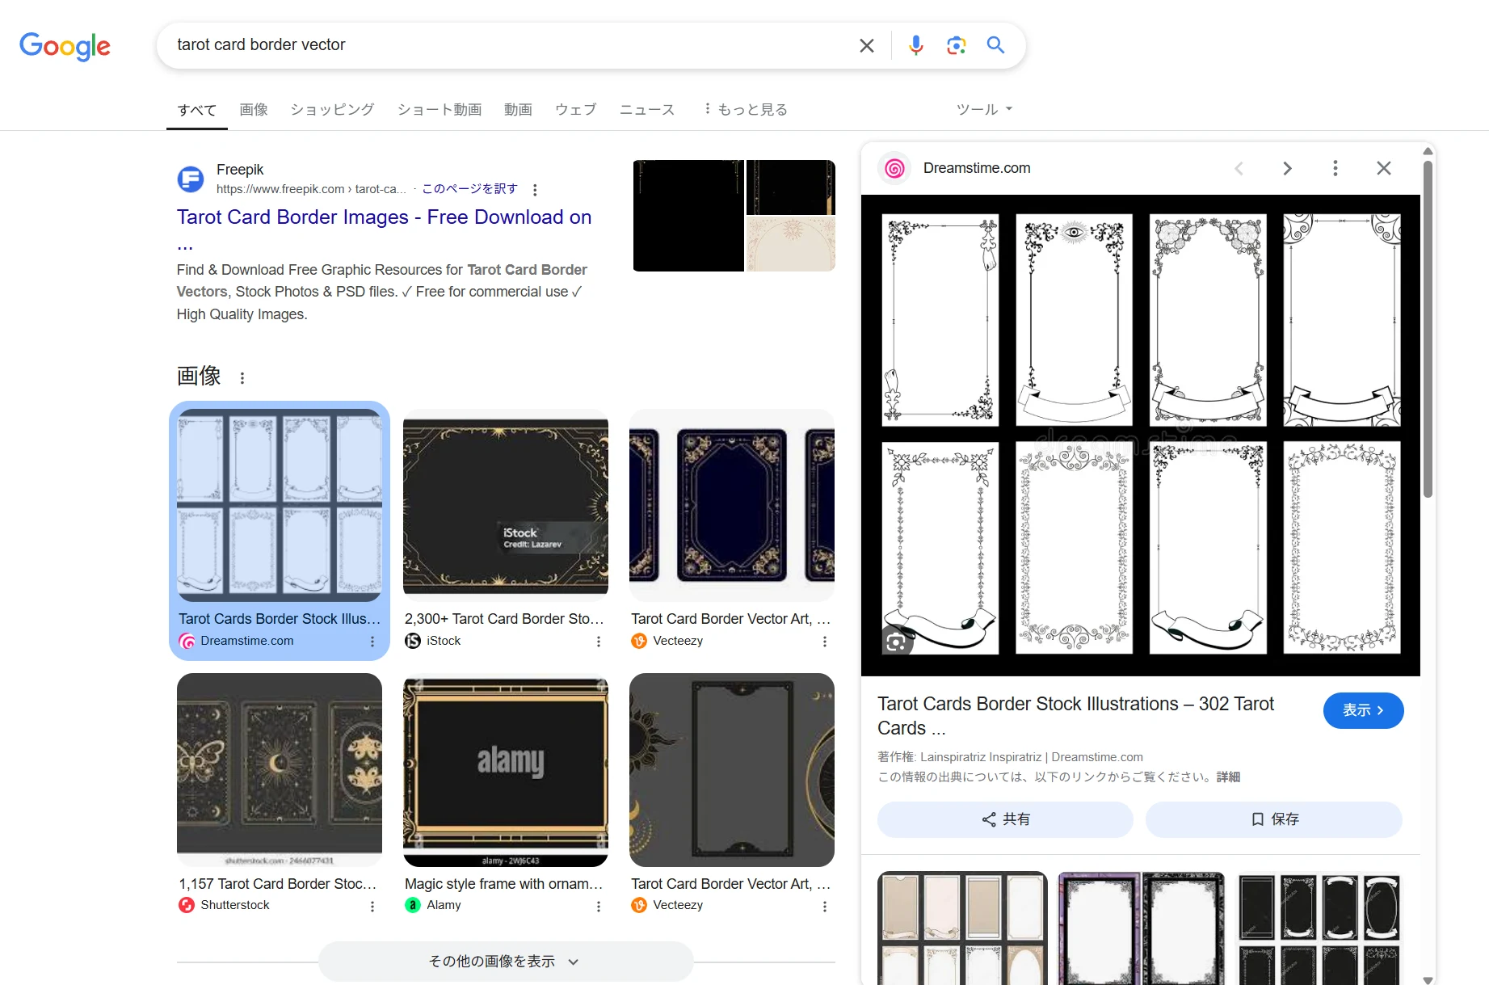Click Alamy favicon under image card

coord(413,905)
